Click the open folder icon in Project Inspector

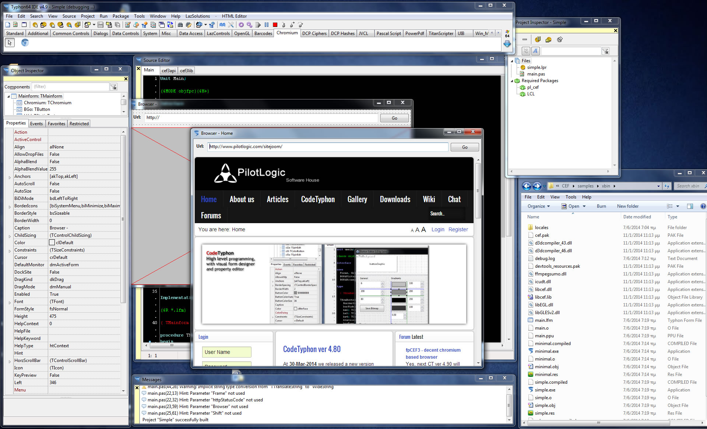click(549, 39)
